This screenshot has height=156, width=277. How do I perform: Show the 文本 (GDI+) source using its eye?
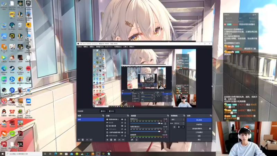pyautogui.click(x=122, y=129)
